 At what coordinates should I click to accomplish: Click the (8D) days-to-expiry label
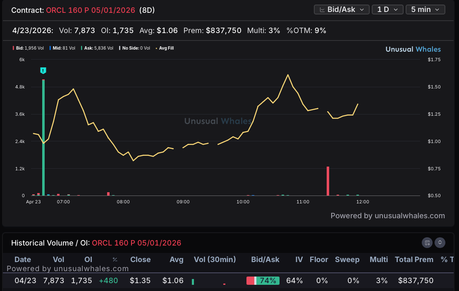coord(147,10)
